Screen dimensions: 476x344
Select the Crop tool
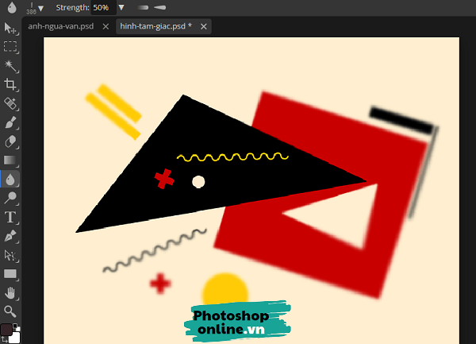click(x=10, y=84)
